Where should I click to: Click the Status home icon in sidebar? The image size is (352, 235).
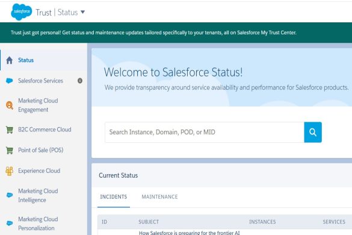click(10, 60)
